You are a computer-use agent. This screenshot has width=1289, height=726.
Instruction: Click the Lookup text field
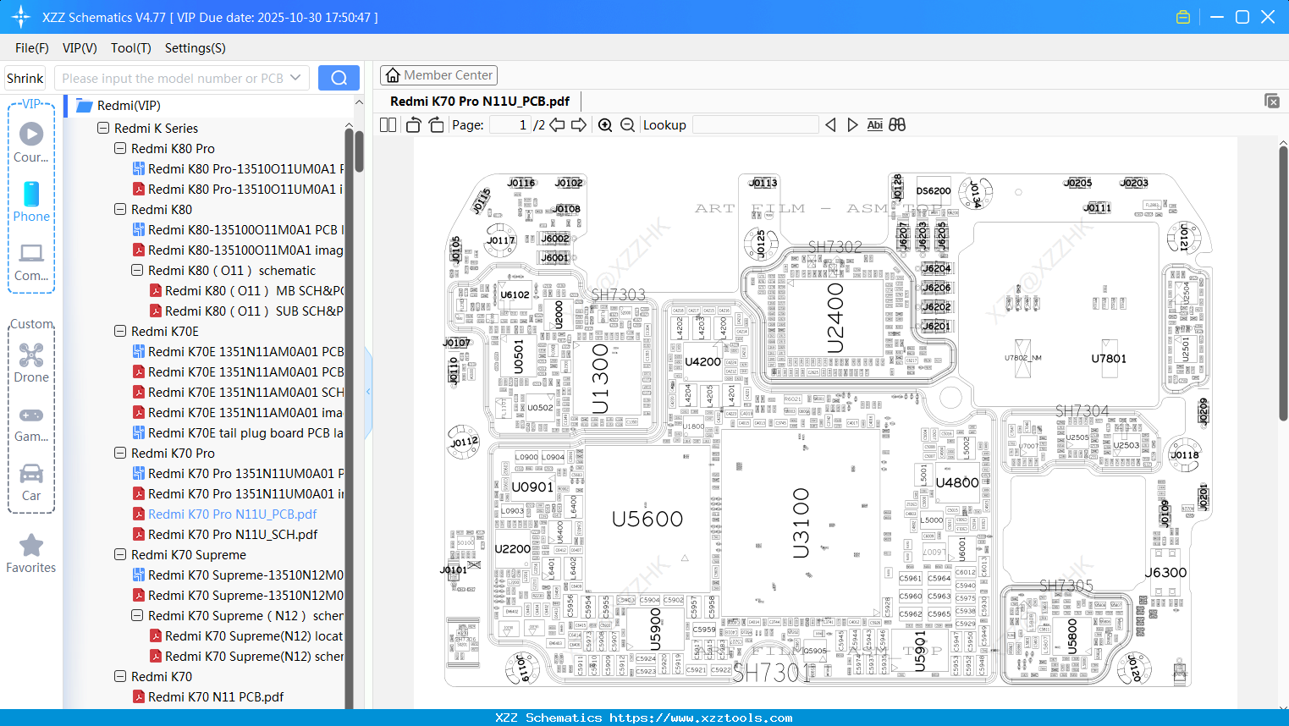[756, 125]
